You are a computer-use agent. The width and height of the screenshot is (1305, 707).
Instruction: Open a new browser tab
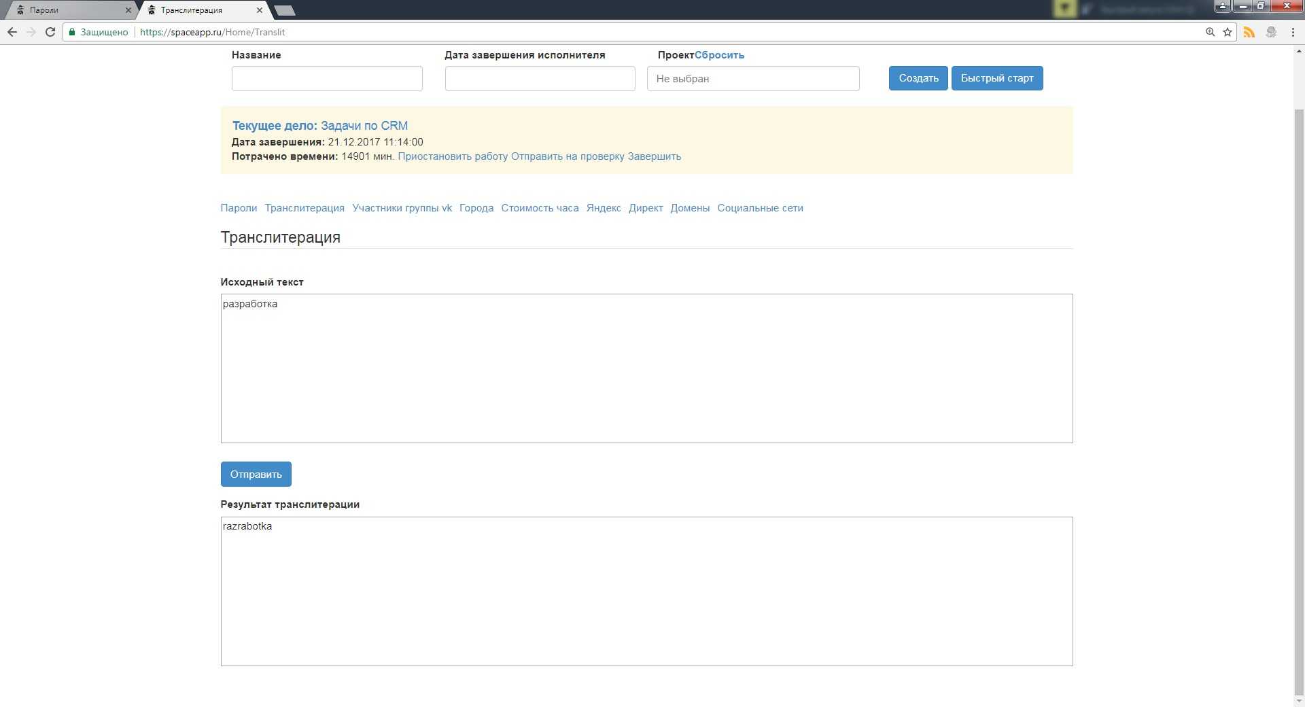click(284, 10)
